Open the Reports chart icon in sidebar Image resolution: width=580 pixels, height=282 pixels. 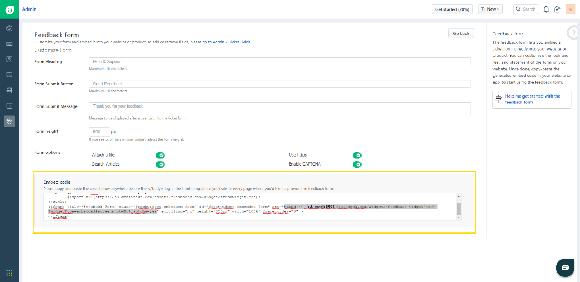point(9,105)
